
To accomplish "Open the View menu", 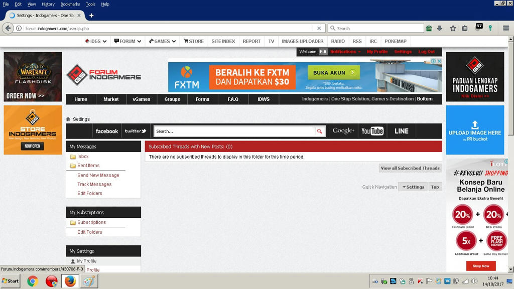I will click(x=32, y=4).
